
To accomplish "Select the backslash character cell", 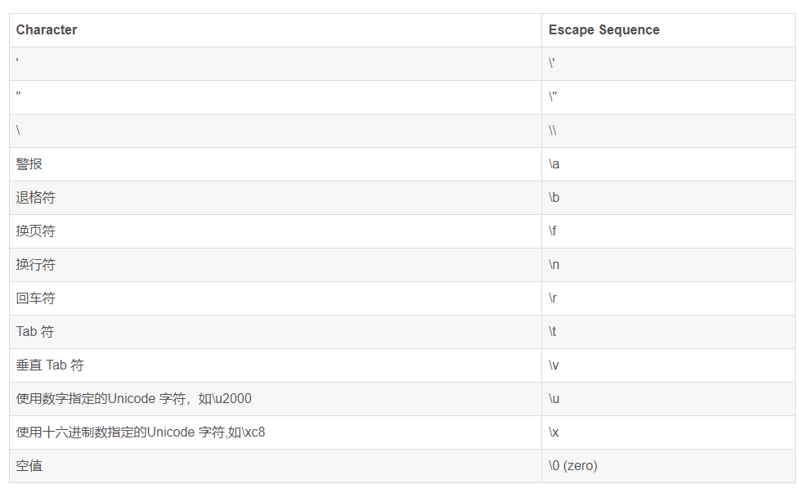I will (275, 131).
